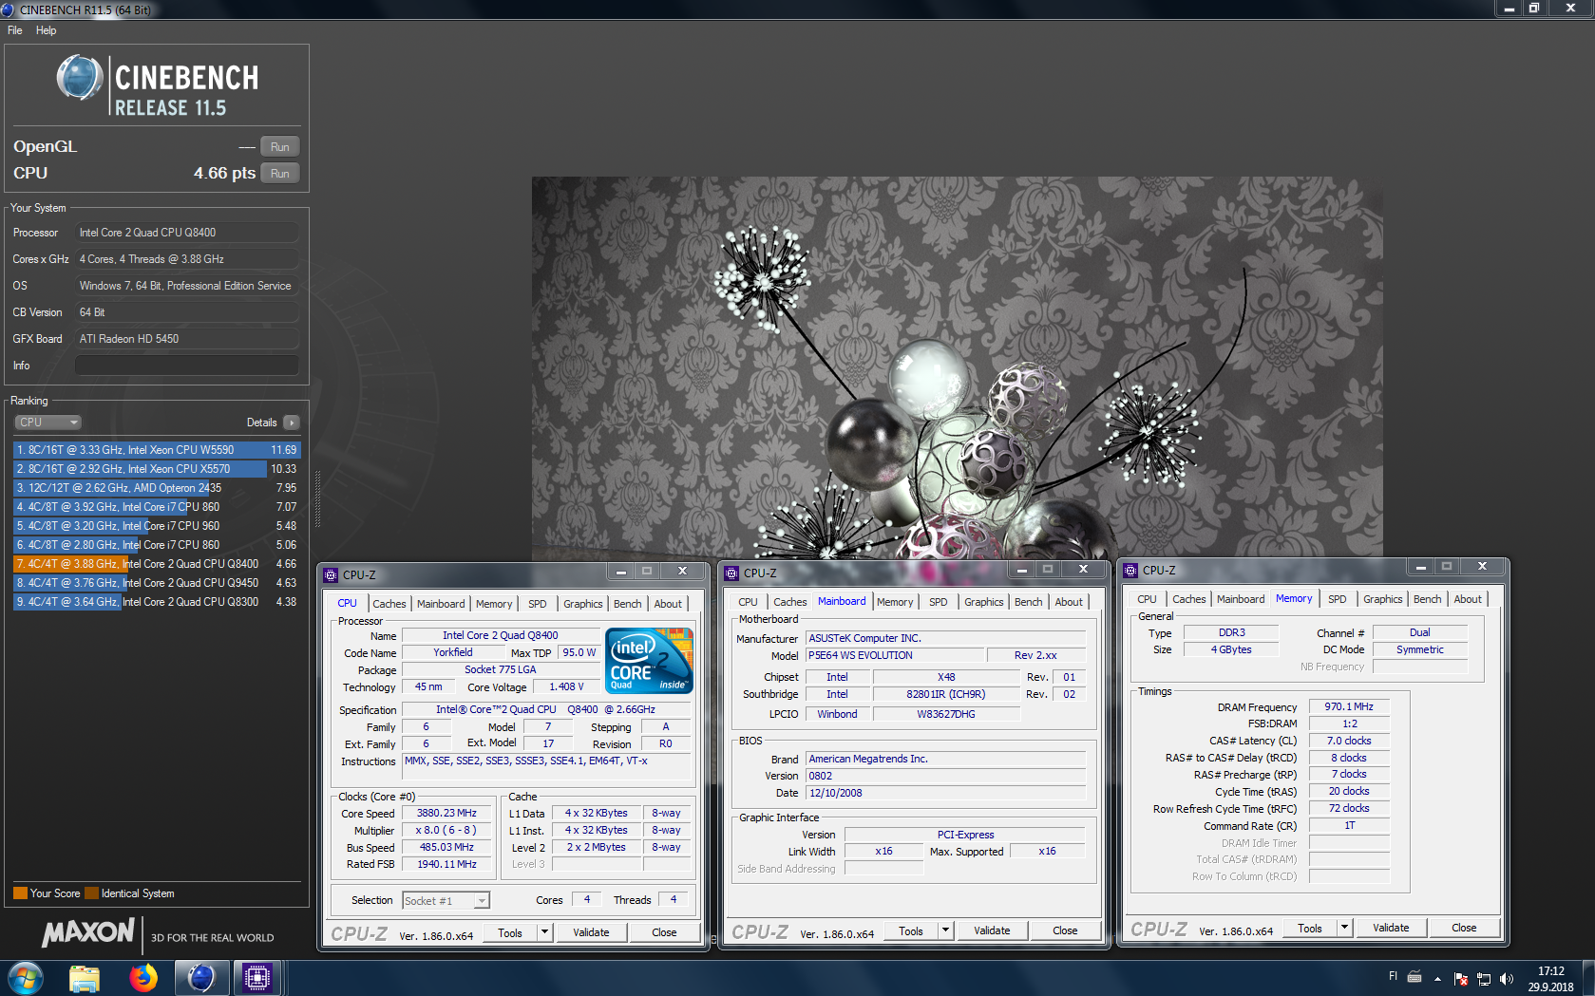The height and width of the screenshot is (996, 1595).
Task: Click Validate in the CPU window
Action: pyautogui.click(x=591, y=932)
